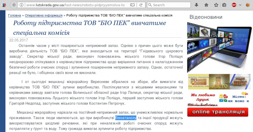Open the Слово депутата banner
Screen dimensions: 253x132
[199, 82]
